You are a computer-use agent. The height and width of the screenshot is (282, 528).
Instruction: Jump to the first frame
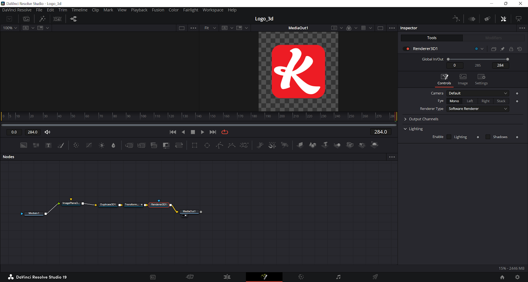click(x=173, y=132)
